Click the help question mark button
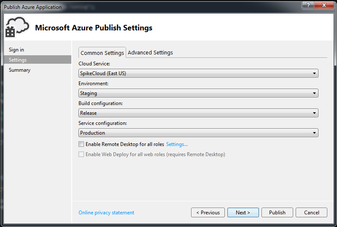The image size is (337, 227). point(308,5)
